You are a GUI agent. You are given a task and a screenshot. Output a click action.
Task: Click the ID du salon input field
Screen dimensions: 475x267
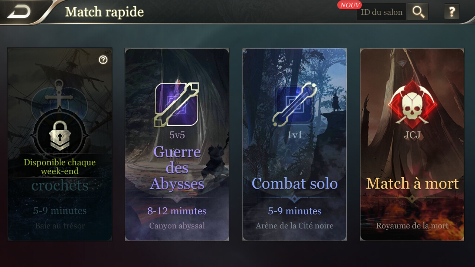381,12
